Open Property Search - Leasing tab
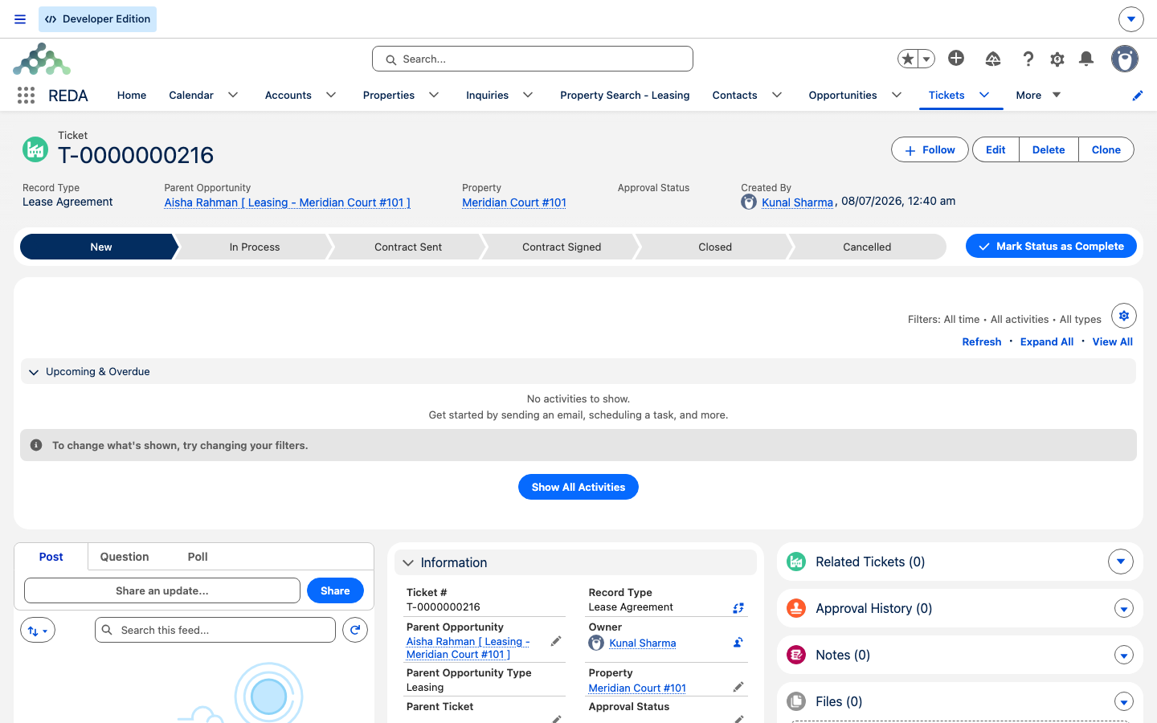This screenshot has height=723, width=1157. 625,95
